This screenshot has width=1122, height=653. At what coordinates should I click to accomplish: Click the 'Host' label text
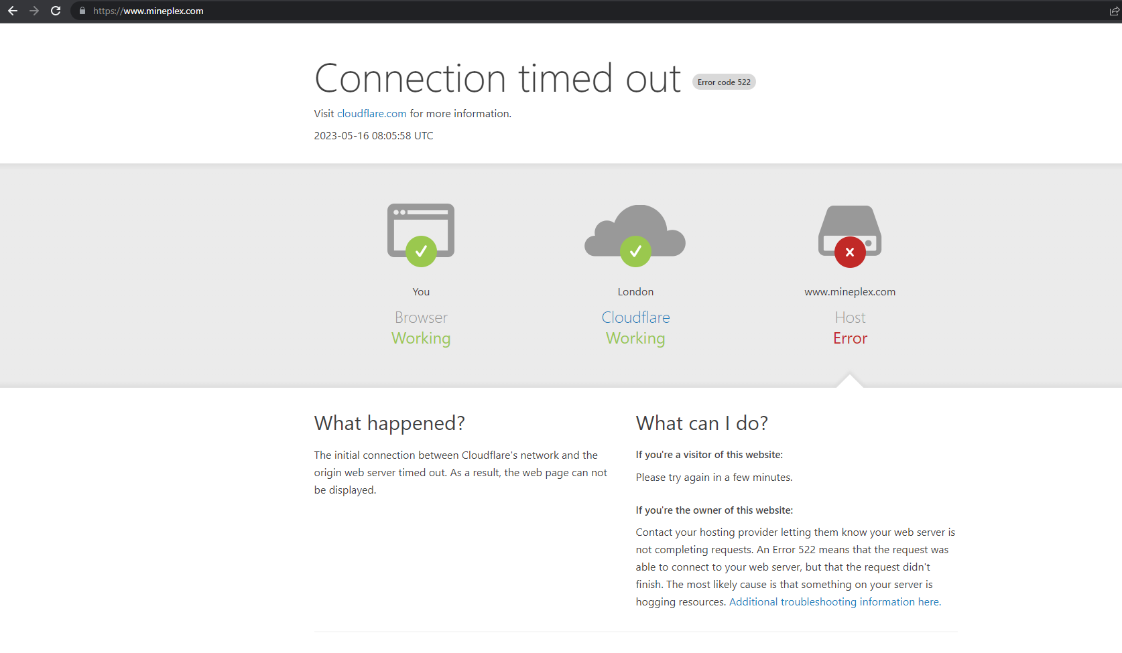click(x=850, y=317)
